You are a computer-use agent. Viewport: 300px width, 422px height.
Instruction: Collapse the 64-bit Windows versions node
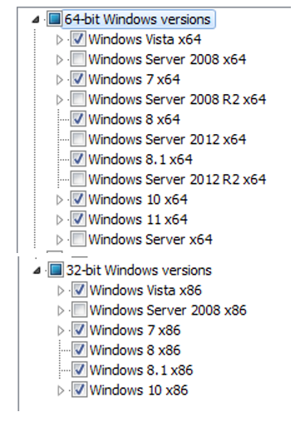tap(36, 20)
